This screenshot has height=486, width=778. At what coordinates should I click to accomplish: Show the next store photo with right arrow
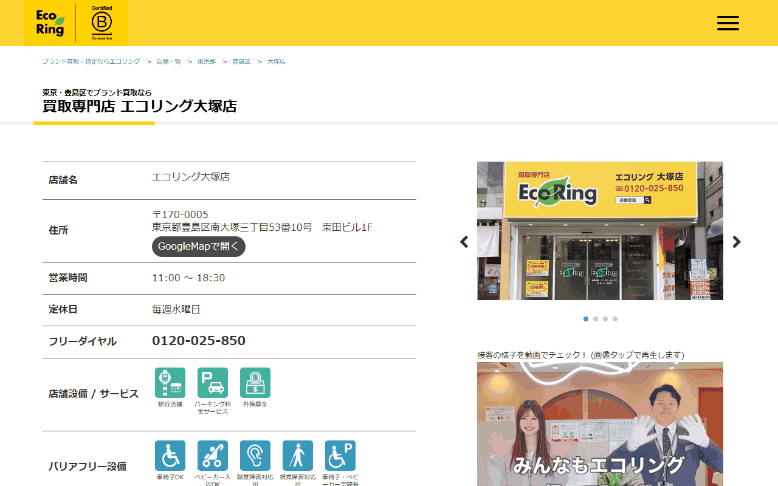[x=737, y=242]
